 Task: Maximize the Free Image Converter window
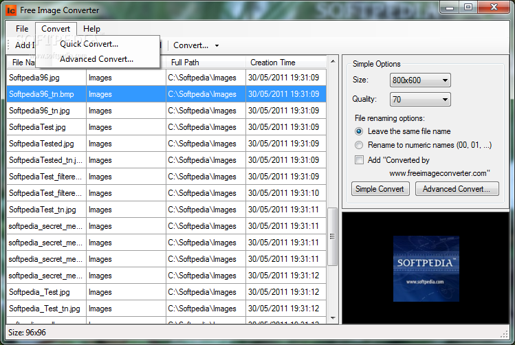point(468,8)
